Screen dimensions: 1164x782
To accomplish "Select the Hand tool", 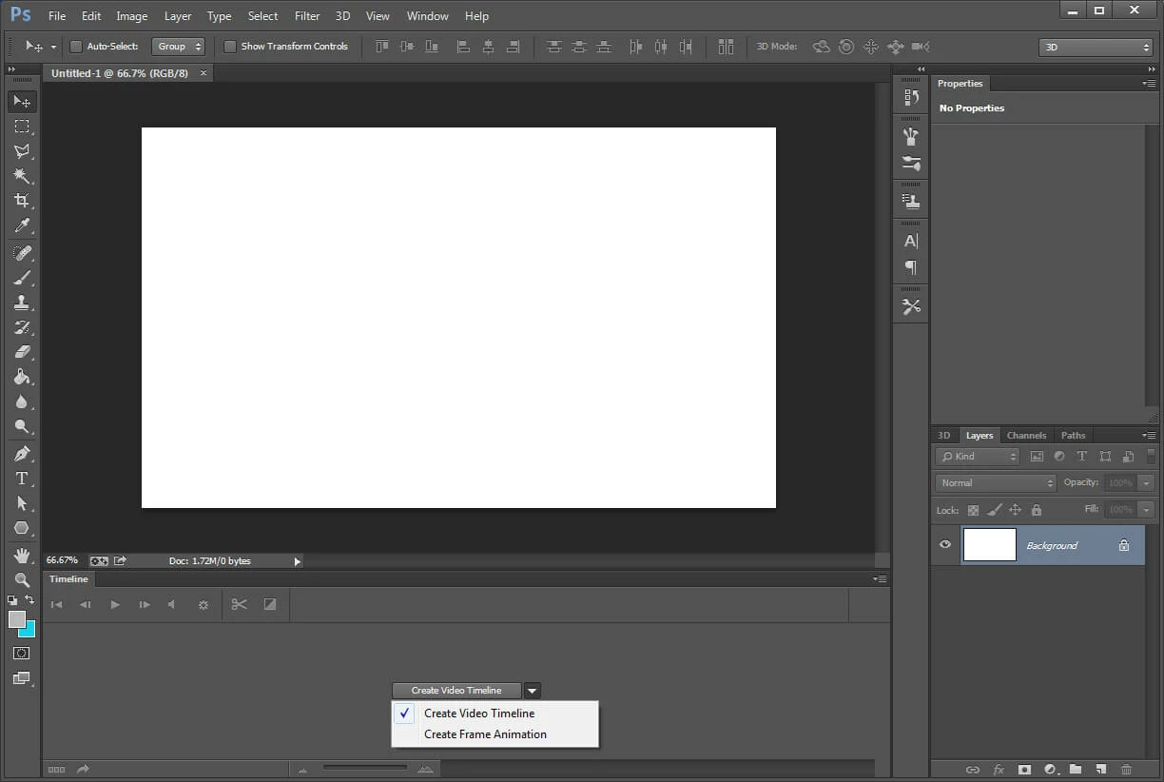I will coord(22,556).
